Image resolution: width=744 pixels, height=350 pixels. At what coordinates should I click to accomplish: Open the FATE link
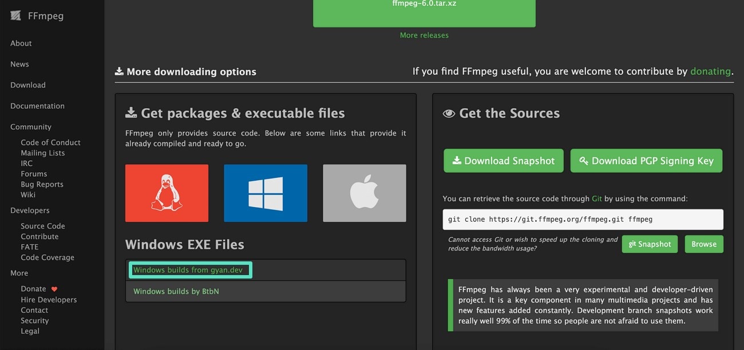coord(30,247)
